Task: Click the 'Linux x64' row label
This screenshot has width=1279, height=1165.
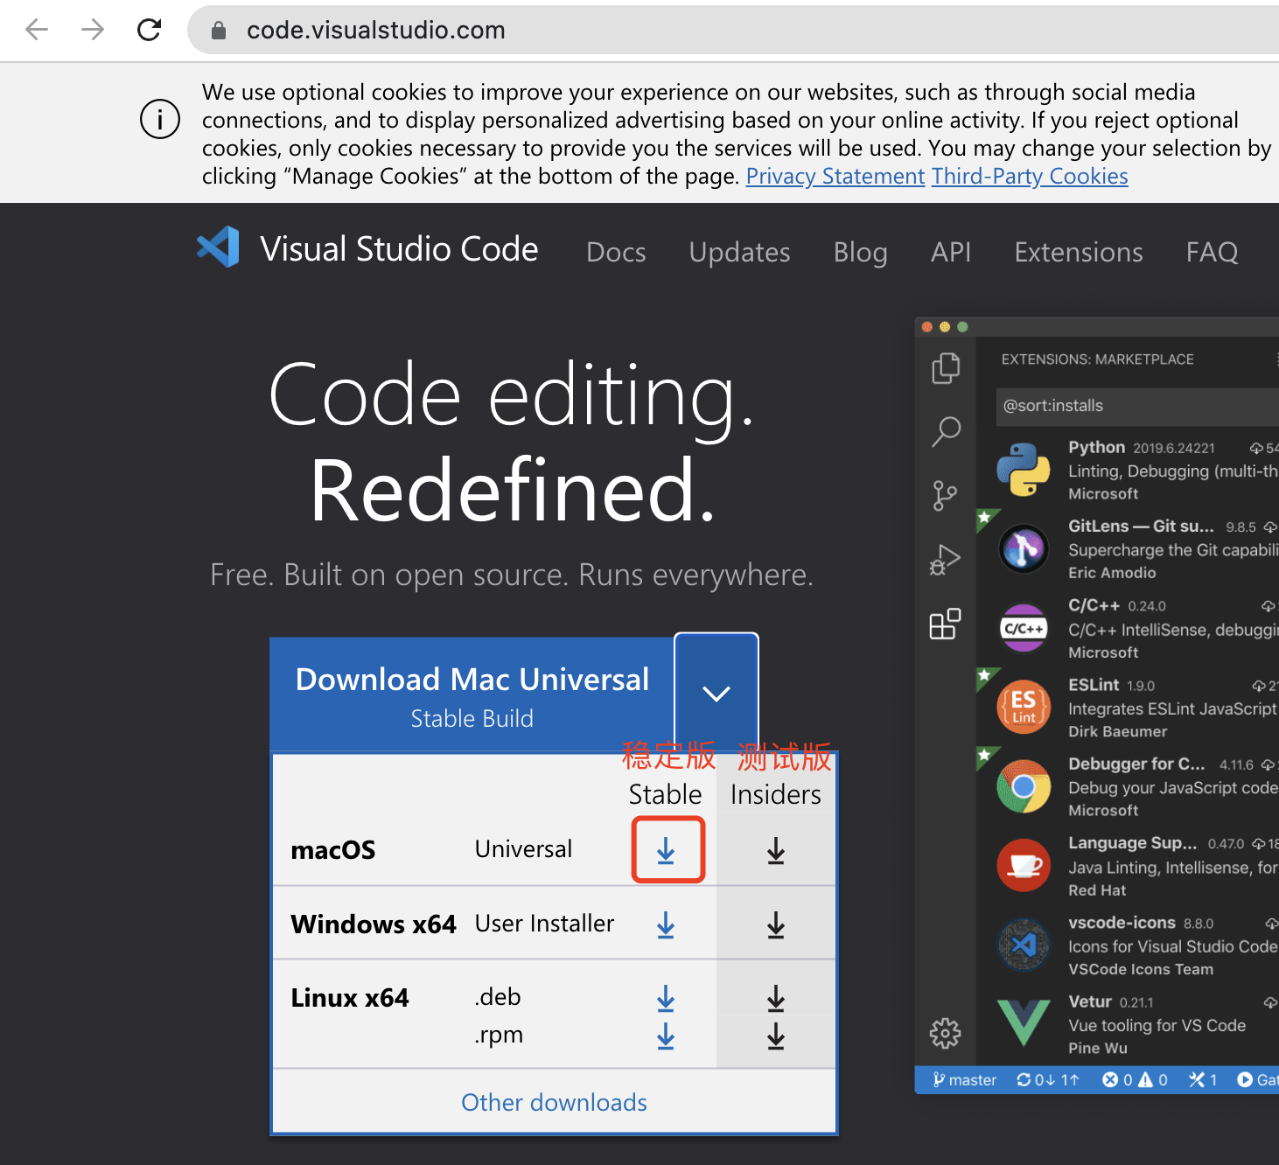Action: (350, 998)
